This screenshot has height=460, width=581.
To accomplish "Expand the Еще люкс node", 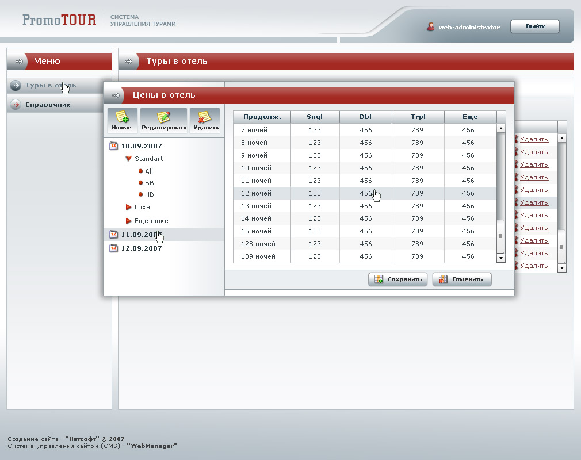I will pos(129,221).
